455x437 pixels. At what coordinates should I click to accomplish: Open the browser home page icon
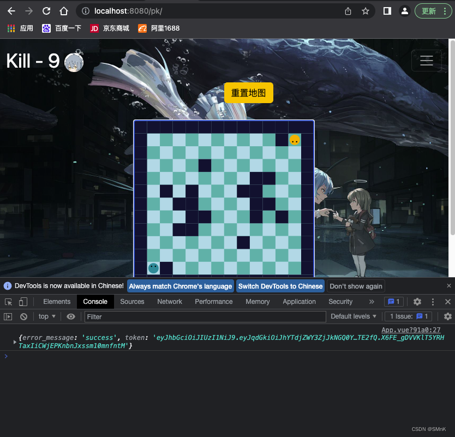click(64, 11)
